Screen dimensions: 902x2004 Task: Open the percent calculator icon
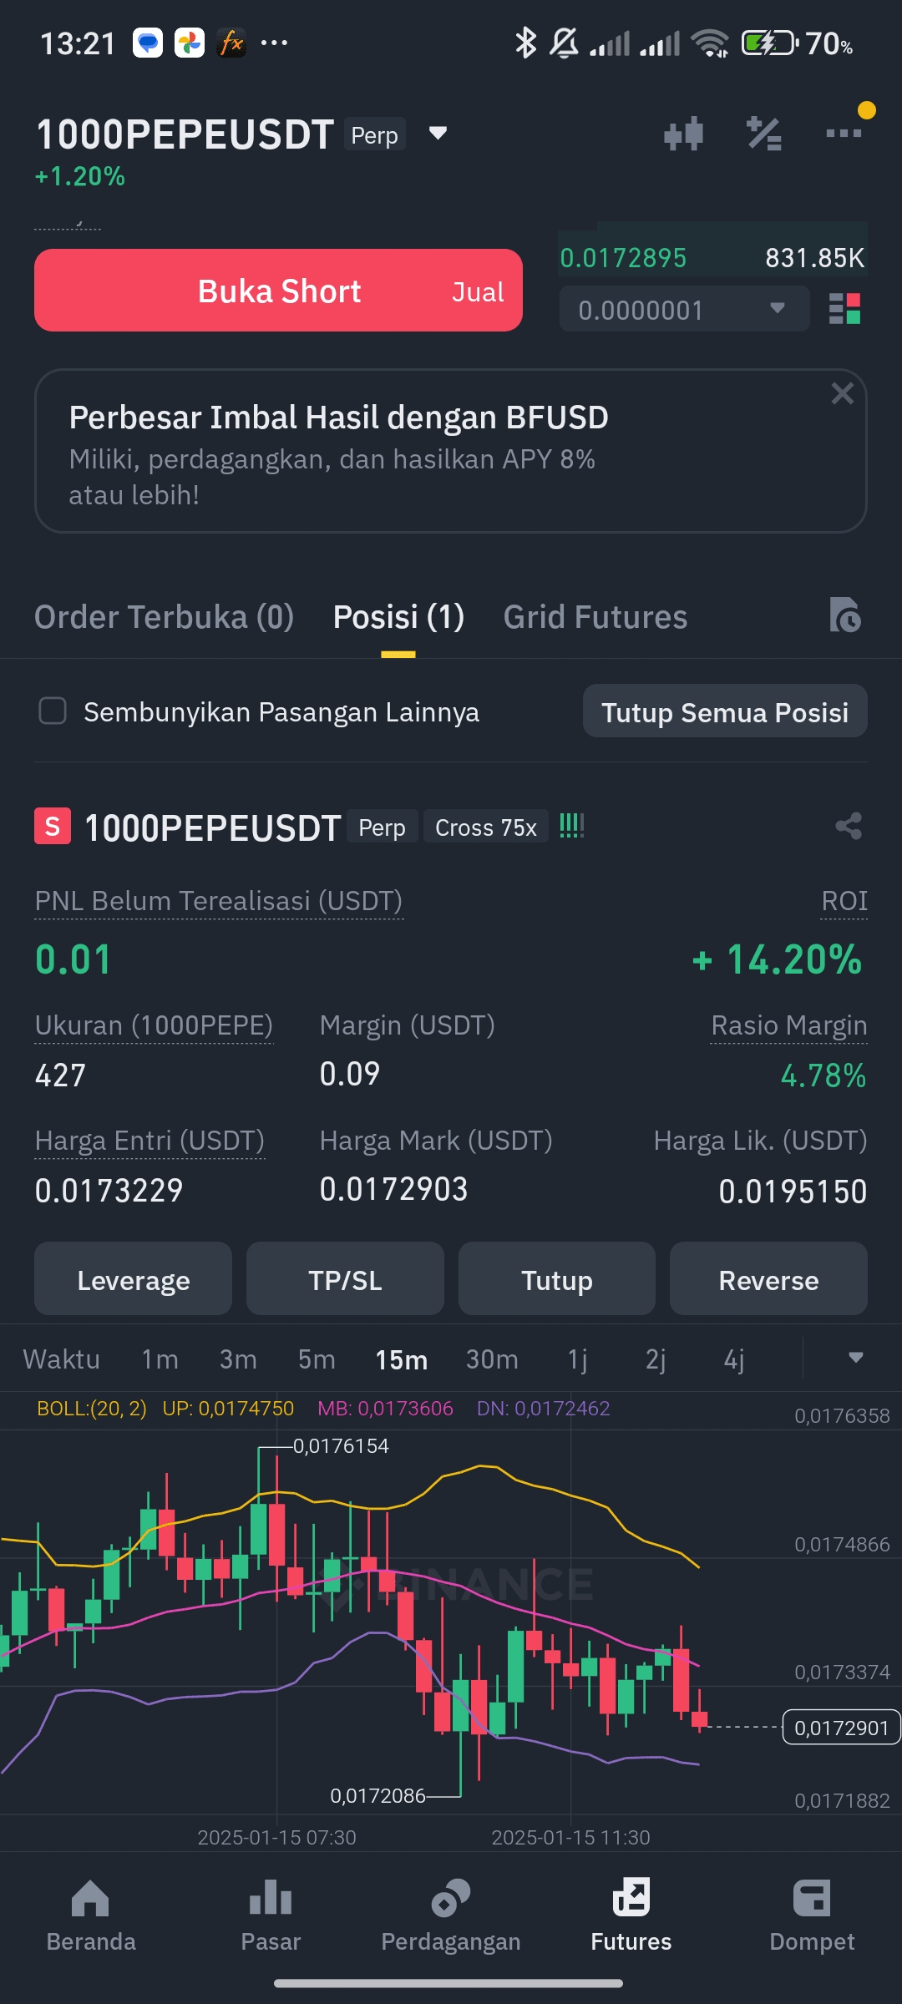point(763,134)
